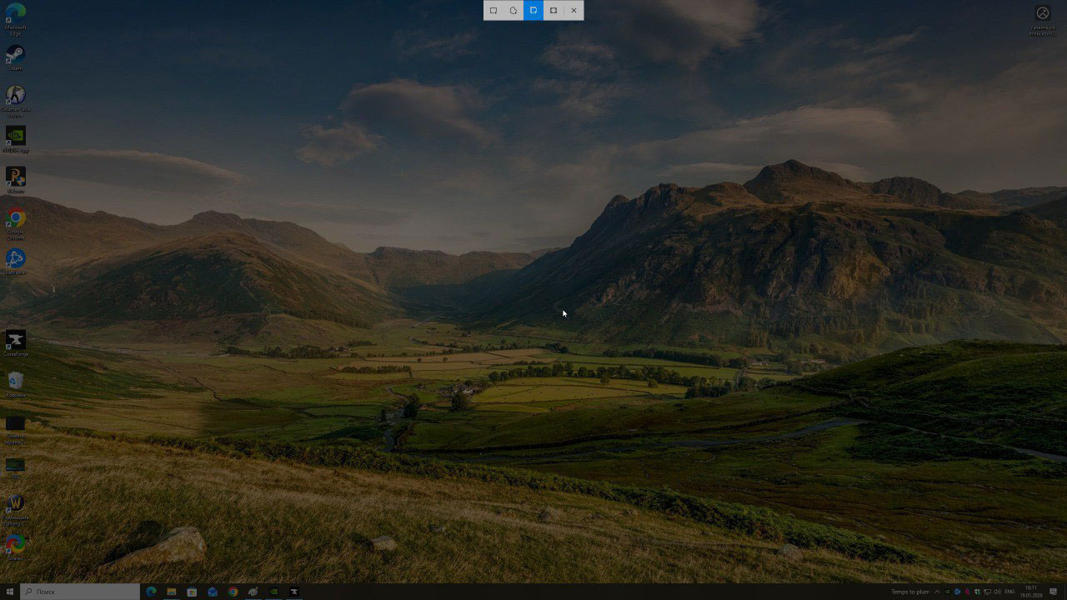Close the snipping toolbar
The height and width of the screenshot is (600, 1067).
click(574, 11)
